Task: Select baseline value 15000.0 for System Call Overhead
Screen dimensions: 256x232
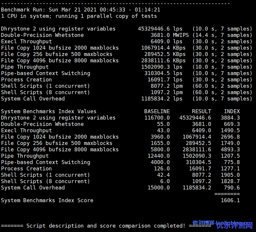Action: [x=159, y=188]
